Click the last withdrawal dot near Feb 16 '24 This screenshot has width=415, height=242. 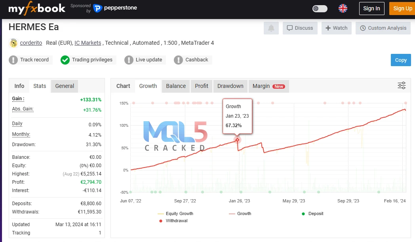point(405,103)
